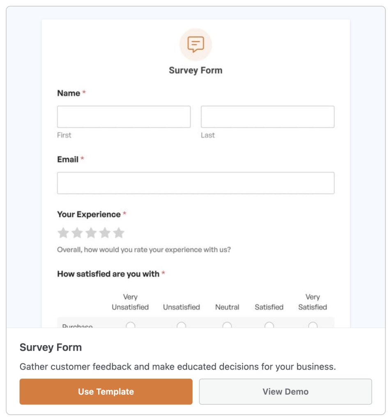Click the Your Experience label

click(87, 214)
